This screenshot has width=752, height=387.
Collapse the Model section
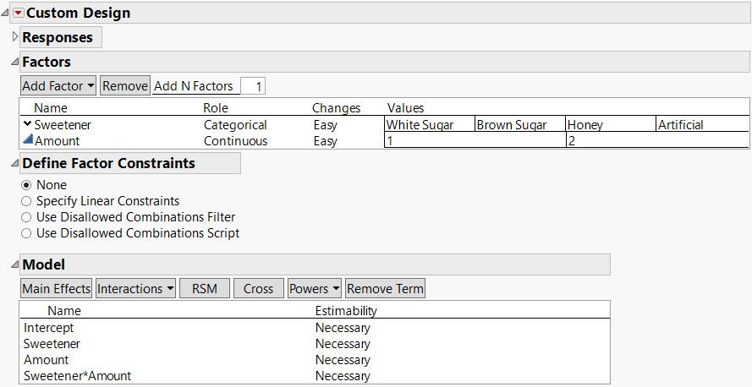tap(14, 264)
